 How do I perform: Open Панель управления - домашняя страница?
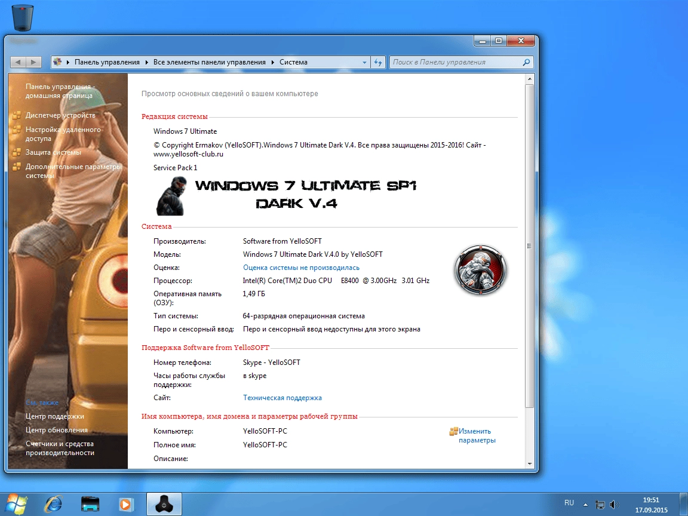(60, 91)
